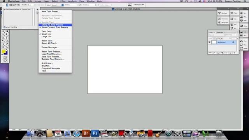
Task: Click add layer mask icon in Layers panel
Action: coord(218,53)
